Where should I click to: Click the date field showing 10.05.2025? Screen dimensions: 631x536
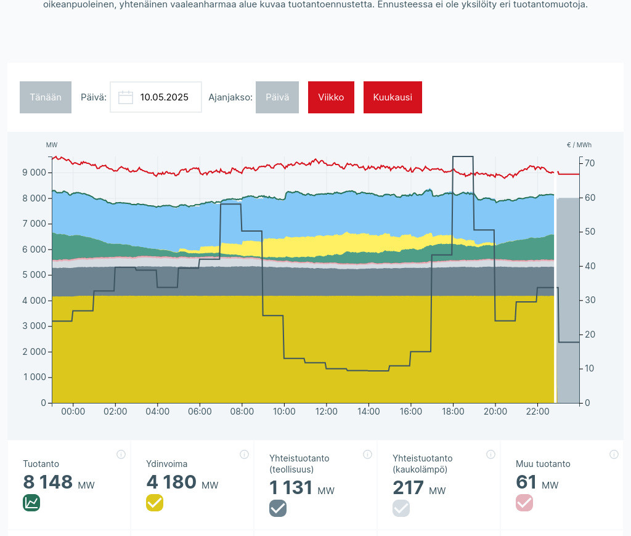tap(164, 97)
